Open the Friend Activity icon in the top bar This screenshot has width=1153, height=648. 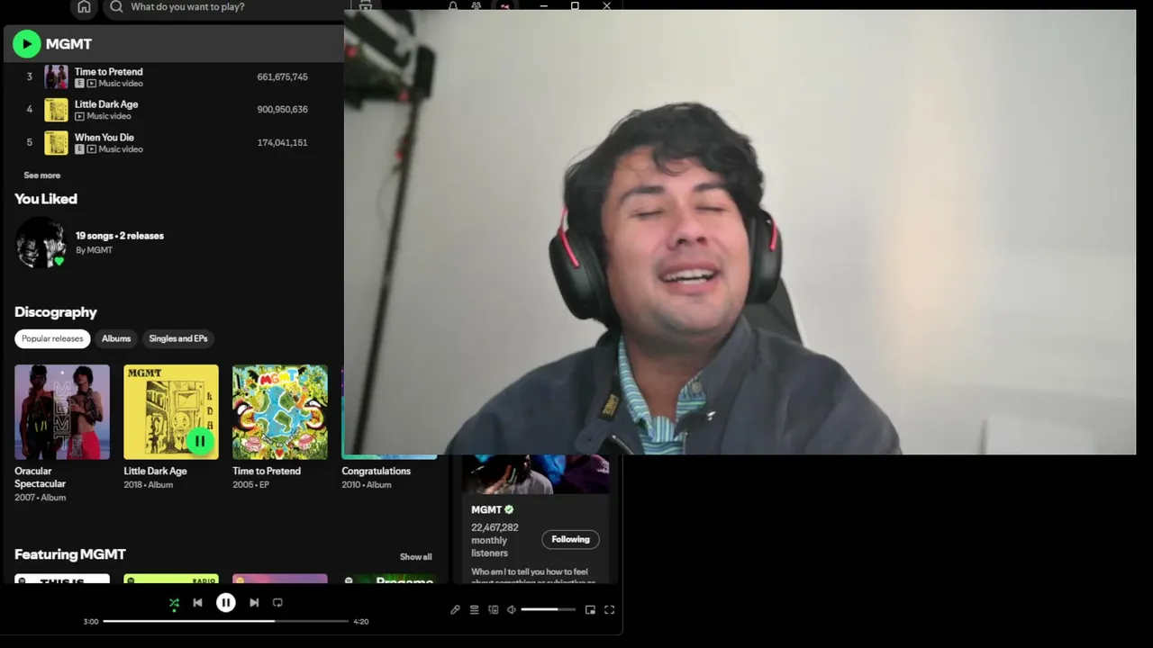coord(476,5)
